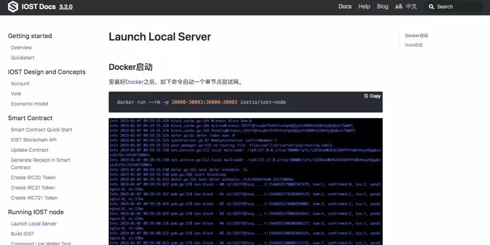Viewport: 490px width, 245px height.
Task: Click the docker run command text
Action: 201,102
